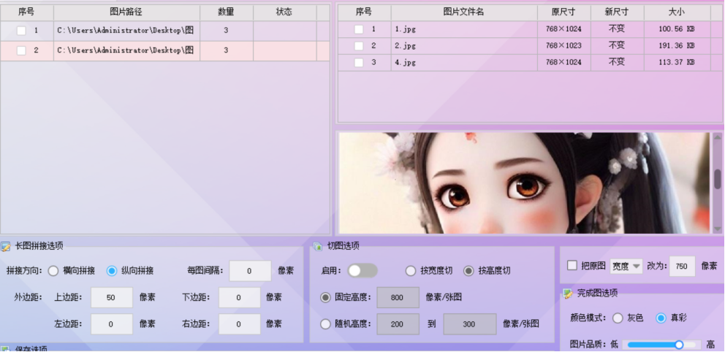Select the first folder path row
This screenshot has width=725, height=352.
(164, 31)
